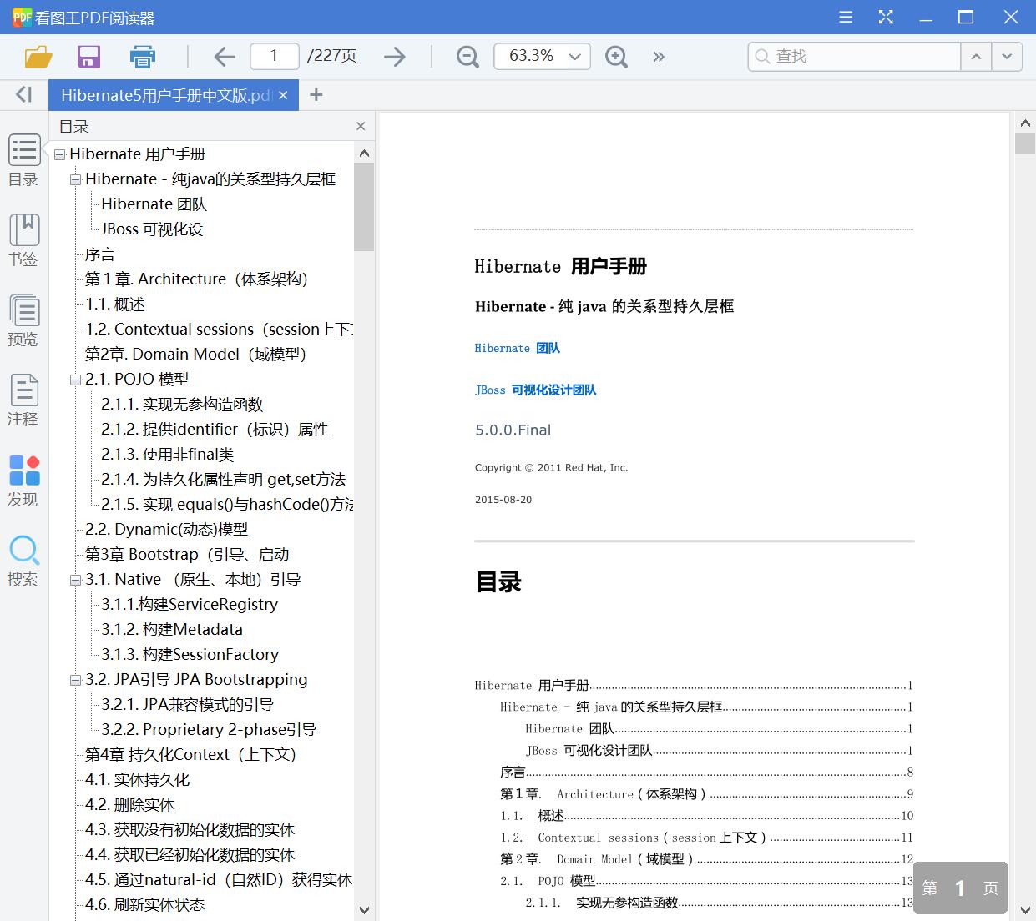Select 第2章. Domain Model outline item
1036x921 pixels.
pyautogui.click(x=195, y=355)
